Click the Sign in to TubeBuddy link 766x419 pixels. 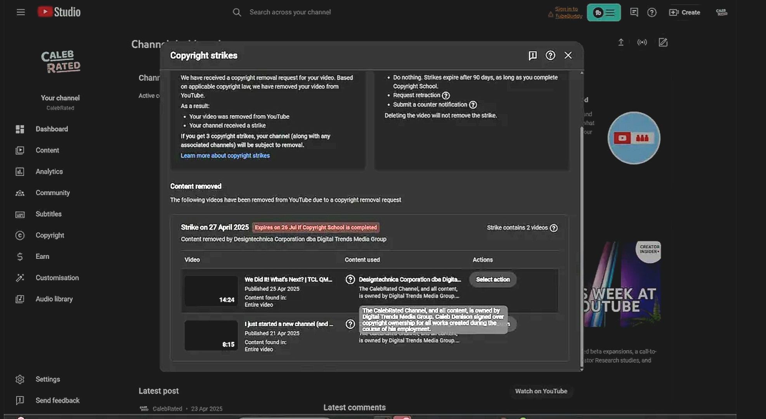(x=568, y=12)
